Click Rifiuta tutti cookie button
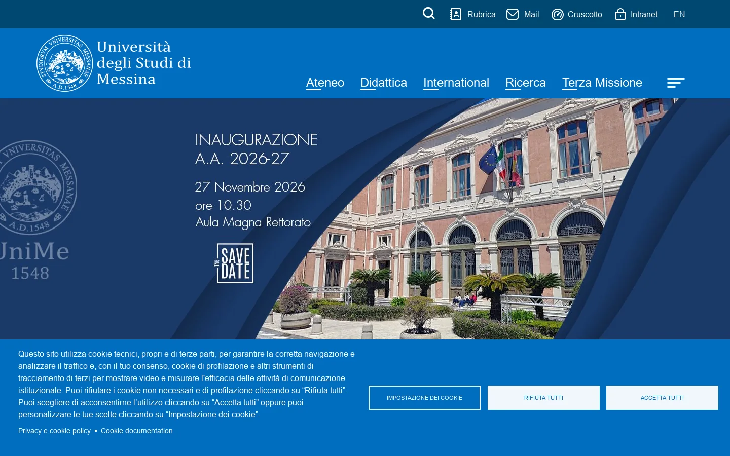Screen dimensions: 730x456 [543, 398]
